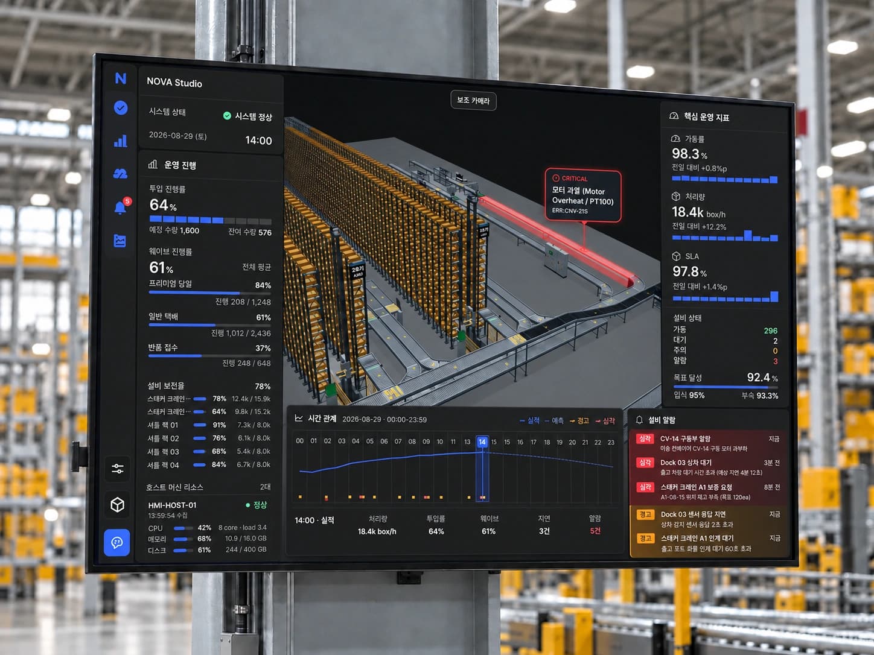The height and width of the screenshot is (655, 874).
Task: Open the blue chat bubble sidebar button
Action: (x=117, y=542)
